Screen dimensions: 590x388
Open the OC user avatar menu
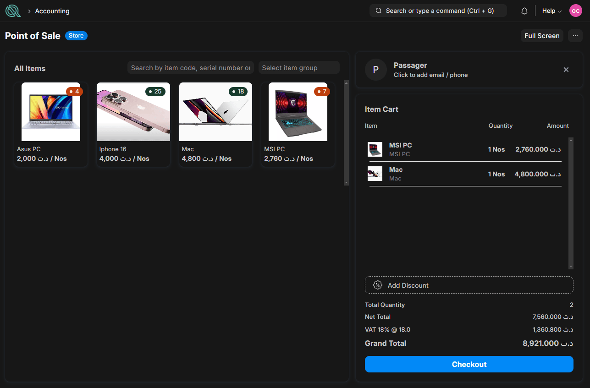tap(576, 11)
